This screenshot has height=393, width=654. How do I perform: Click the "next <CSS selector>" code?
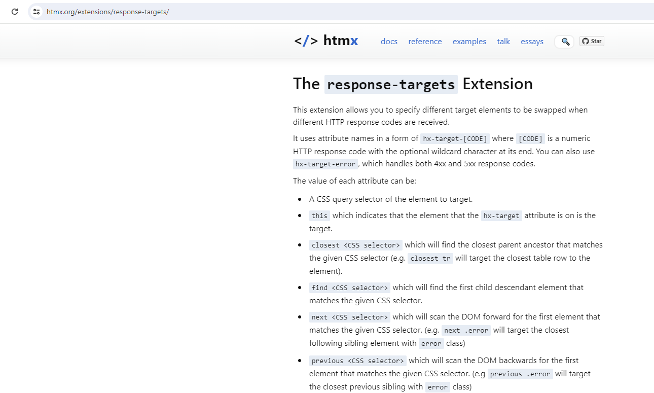coord(350,317)
